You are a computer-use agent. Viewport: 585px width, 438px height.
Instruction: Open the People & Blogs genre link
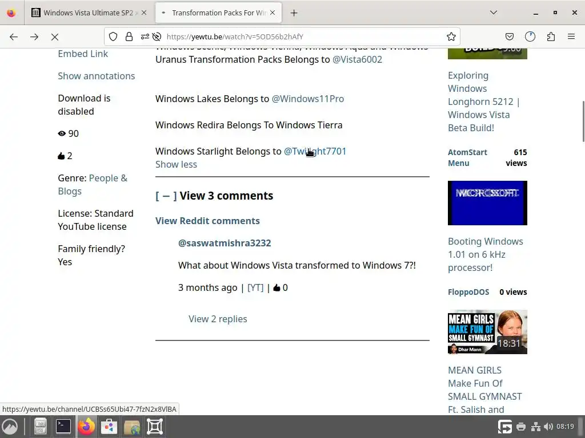click(x=93, y=184)
